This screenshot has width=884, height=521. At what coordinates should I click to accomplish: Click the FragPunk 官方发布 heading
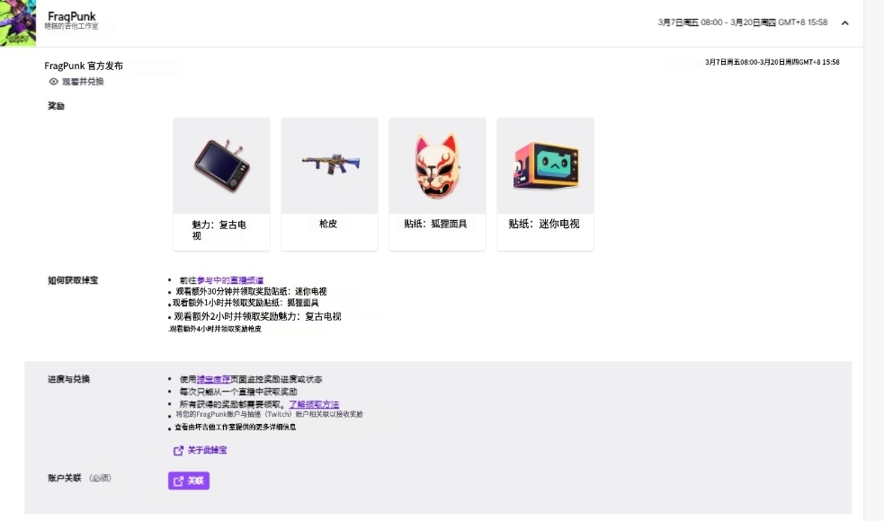84,66
